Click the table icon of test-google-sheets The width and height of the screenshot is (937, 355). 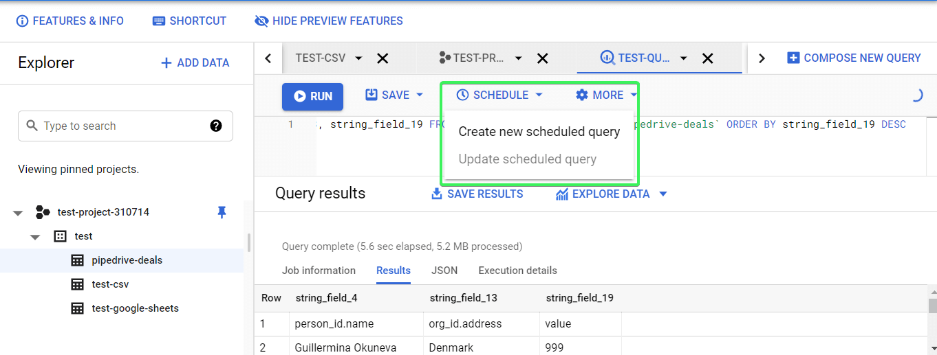[77, 308]
